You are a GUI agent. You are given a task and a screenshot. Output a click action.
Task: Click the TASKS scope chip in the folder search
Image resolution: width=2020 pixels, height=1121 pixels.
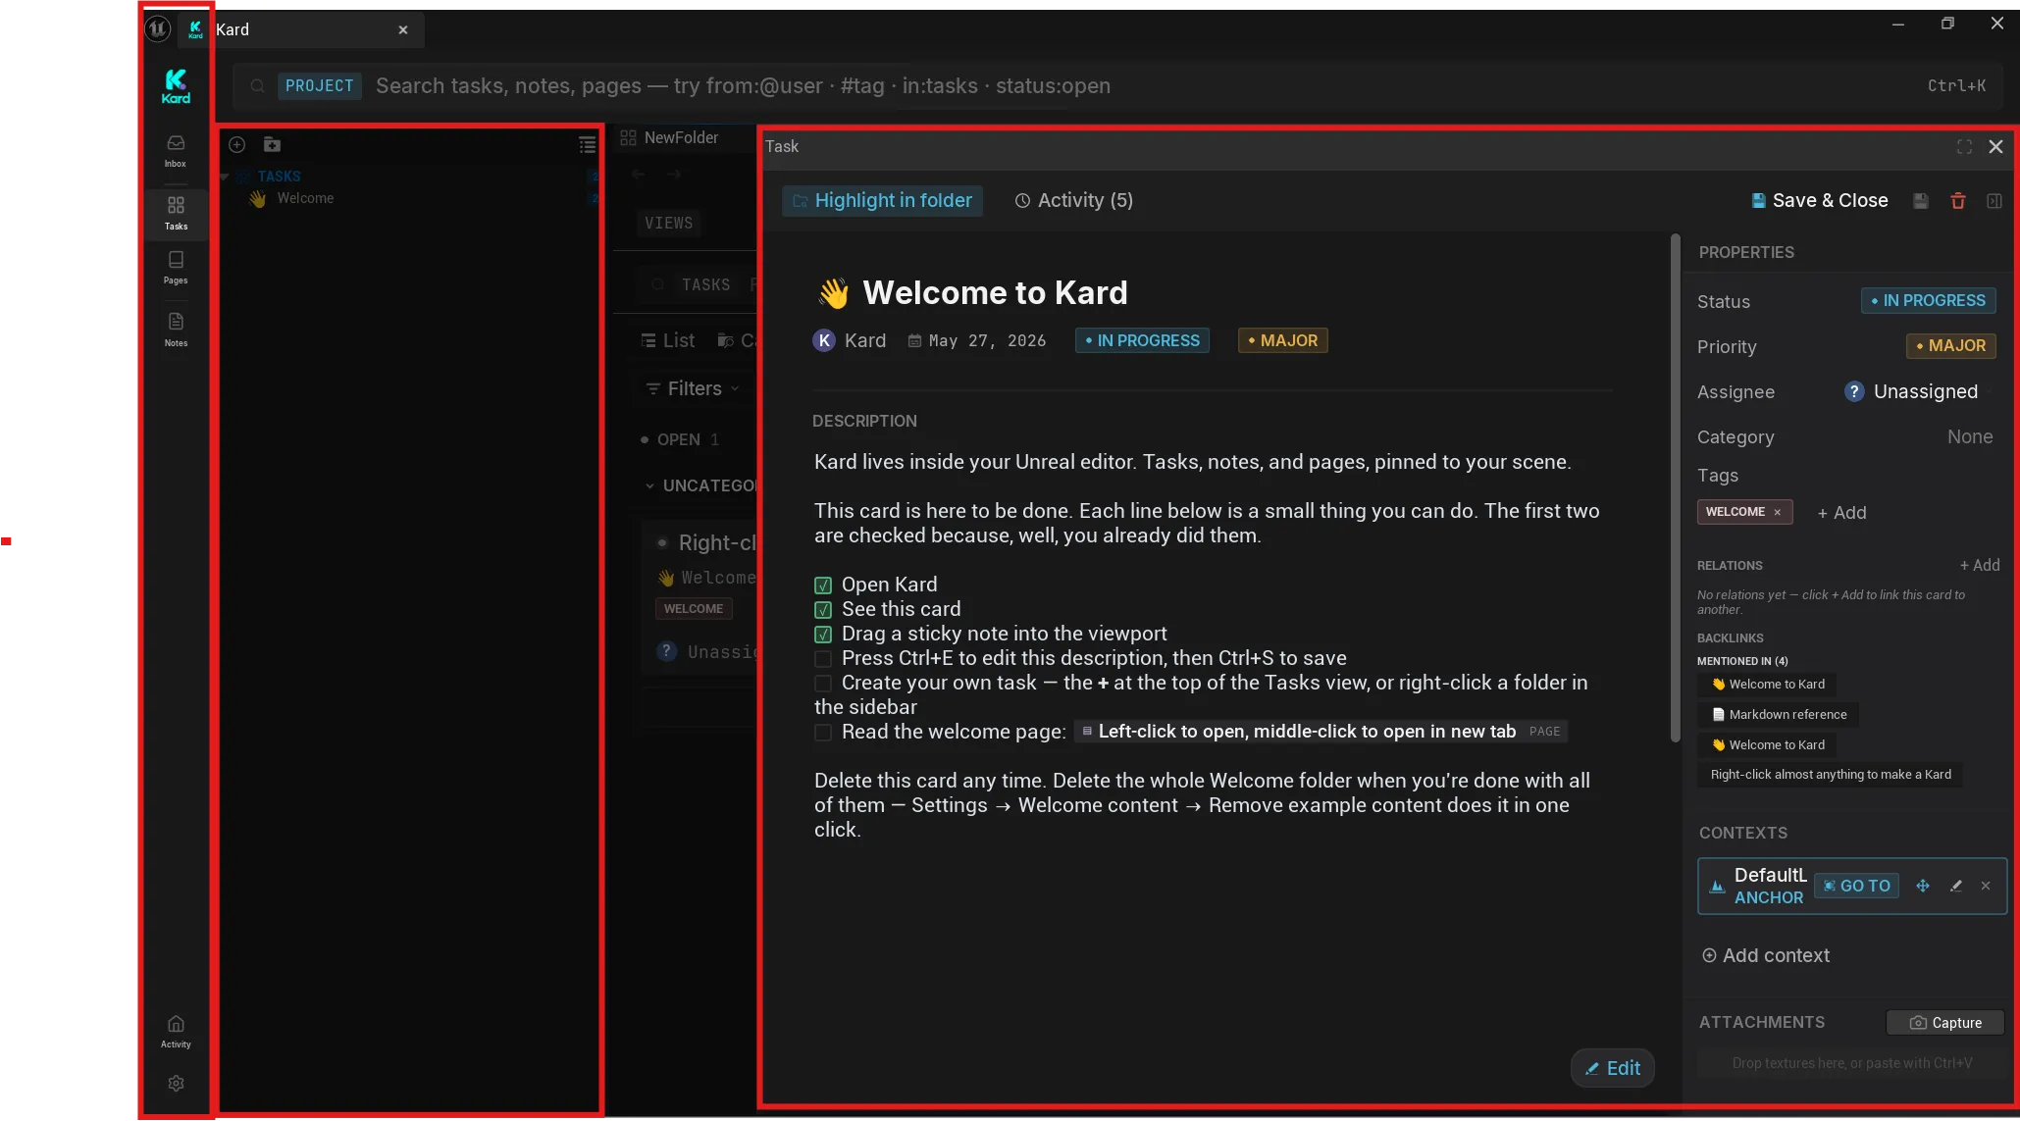click(706, 285)
